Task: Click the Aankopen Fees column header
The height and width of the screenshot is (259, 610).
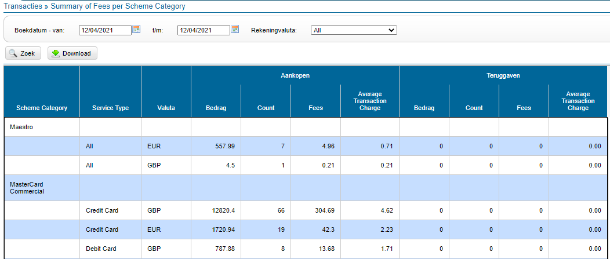Action: [315, 108]
